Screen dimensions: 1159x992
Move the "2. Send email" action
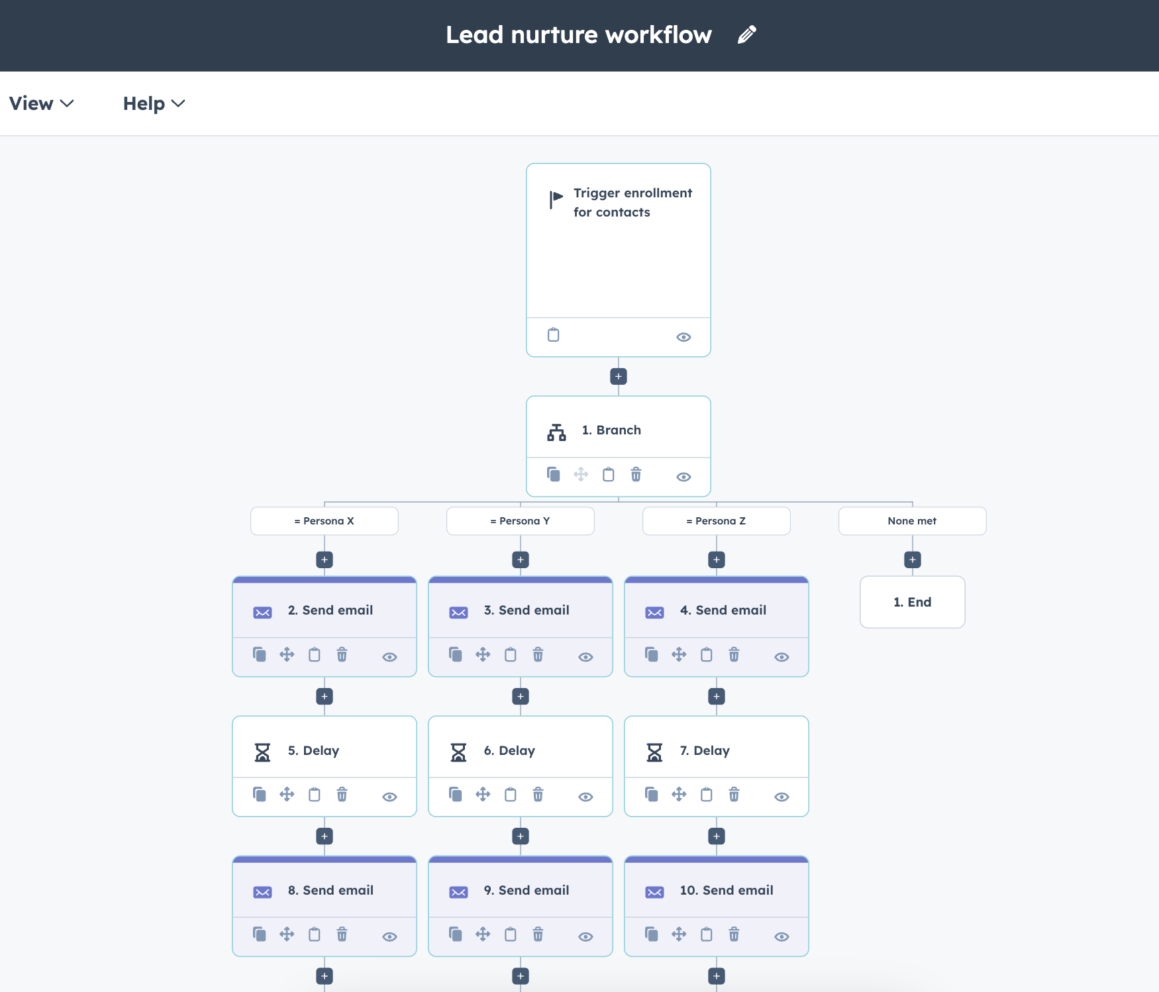click(287, 655)
